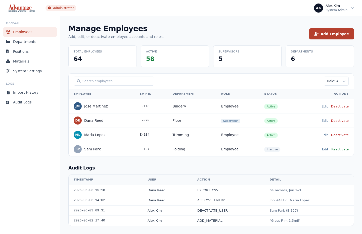Open the Employees menu item
The image size is (362, 234).
pyautogui.click(x=30, y=32)
